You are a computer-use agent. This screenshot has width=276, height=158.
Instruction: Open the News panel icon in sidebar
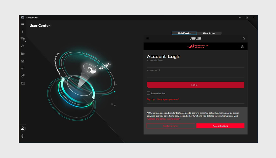click(x=23, y=83)
